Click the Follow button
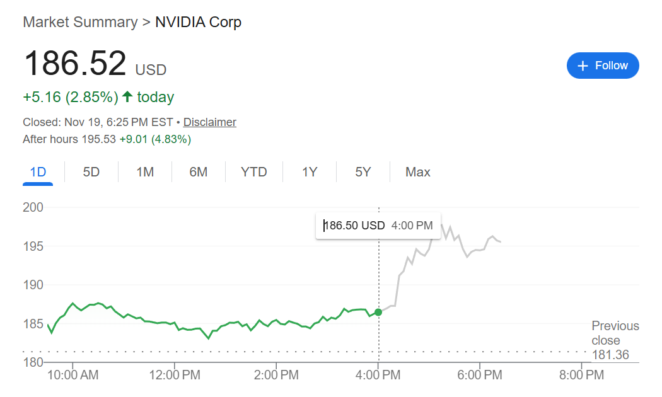Viewport: 662px width, 397px height. [602, 66]
